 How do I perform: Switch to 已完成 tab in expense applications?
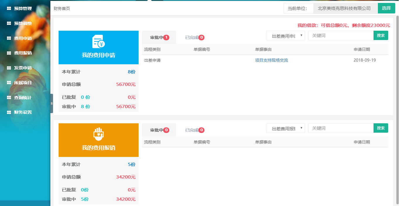pyautogui.click(x=194, y=37)
